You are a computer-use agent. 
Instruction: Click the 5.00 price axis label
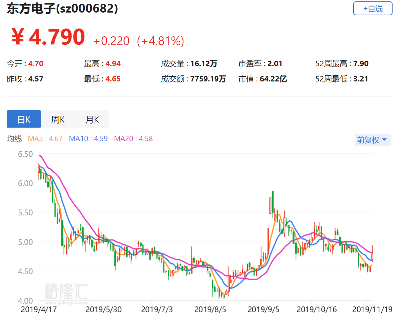(x=25, y=242)
